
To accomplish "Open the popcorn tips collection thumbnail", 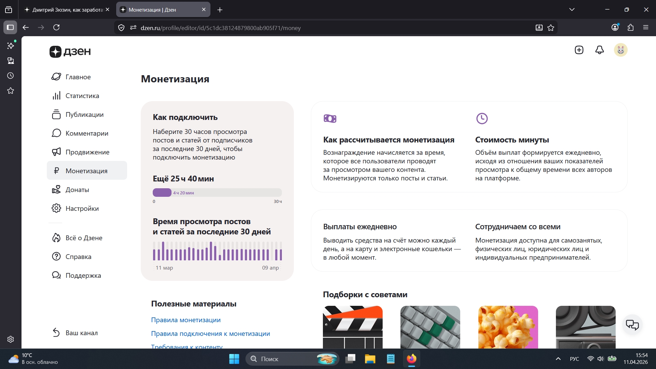I will point(508,327).
